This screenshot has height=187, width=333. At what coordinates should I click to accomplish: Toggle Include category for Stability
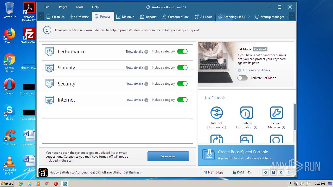pos(182,68)
